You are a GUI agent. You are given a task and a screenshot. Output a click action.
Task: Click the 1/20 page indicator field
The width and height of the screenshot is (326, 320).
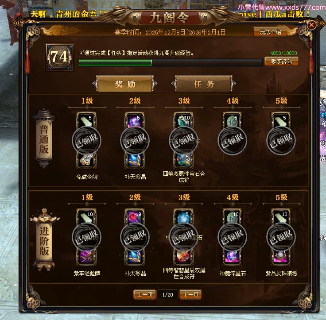[x=167, y=295]
